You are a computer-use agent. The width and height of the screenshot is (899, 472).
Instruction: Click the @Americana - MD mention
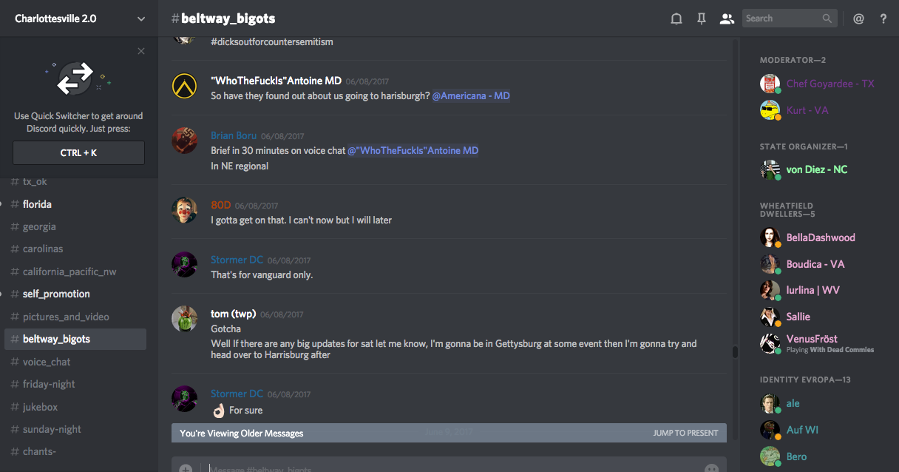coord(471,96)
